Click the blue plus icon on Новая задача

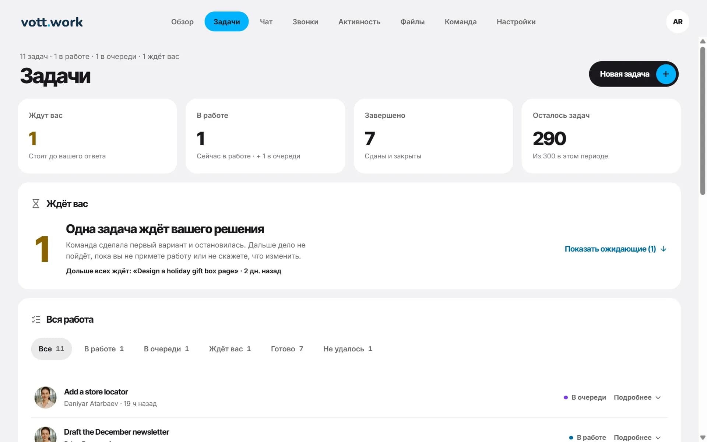click(x=666, y=74)
